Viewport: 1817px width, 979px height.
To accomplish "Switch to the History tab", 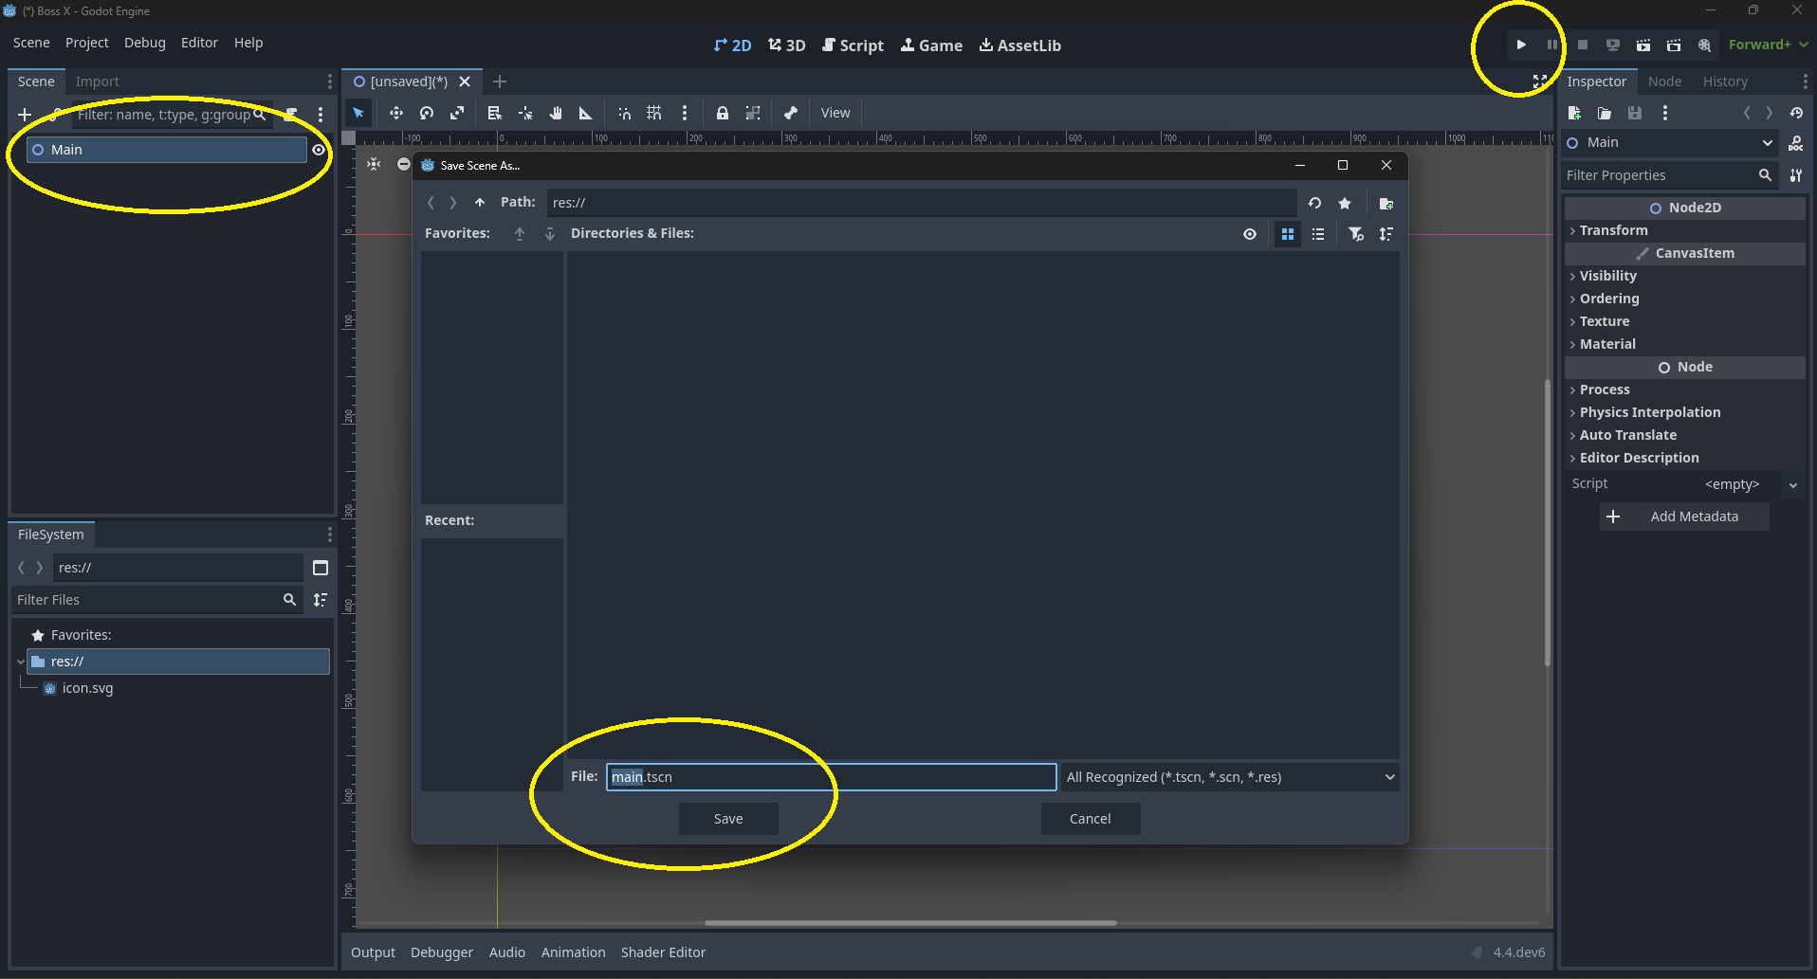I will [1725, 82].
